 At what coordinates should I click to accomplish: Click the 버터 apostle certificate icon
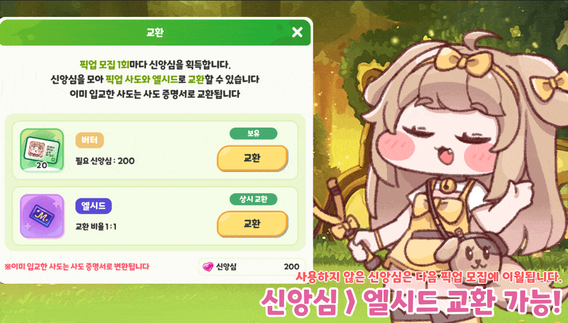coord(42,150)
